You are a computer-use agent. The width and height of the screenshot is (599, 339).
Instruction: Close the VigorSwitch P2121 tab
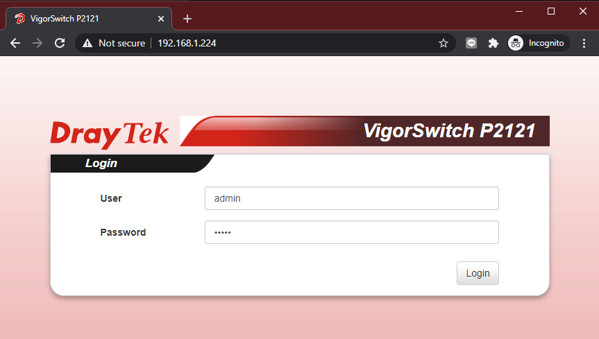pos(161,19)
